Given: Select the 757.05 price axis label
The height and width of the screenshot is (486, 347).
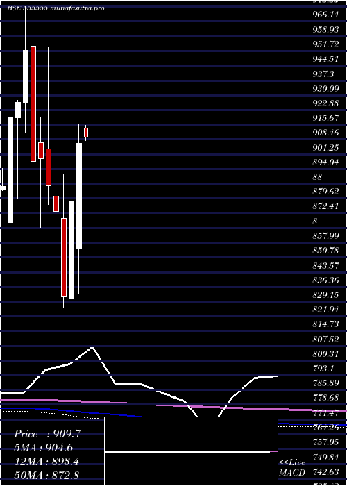Looking at the screenshot, I should 325,442.
